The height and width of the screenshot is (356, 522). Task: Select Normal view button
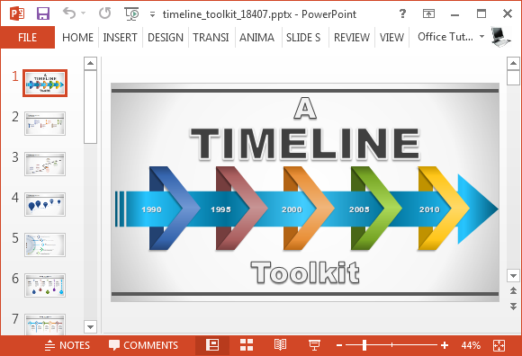pos(212,345)
